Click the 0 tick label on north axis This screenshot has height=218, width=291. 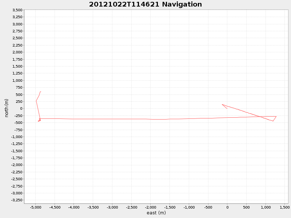[x=21, y=108]
